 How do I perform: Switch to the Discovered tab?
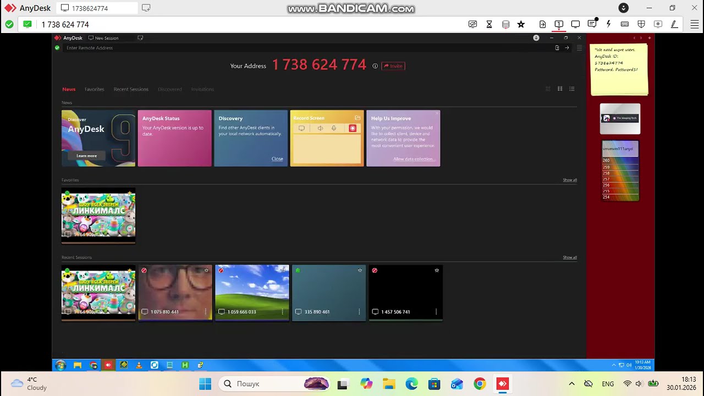click(170, 89)
